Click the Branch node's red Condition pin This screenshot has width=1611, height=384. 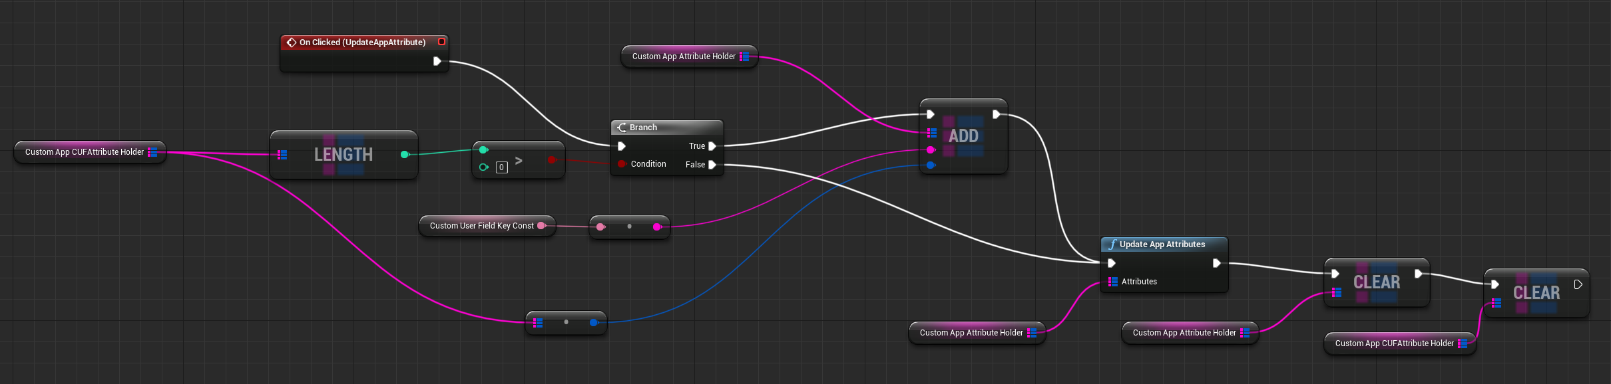click(621, 164)
